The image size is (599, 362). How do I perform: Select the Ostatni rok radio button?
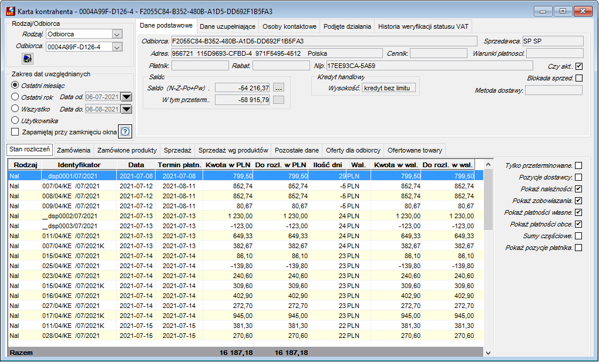(x=15, y=97)
